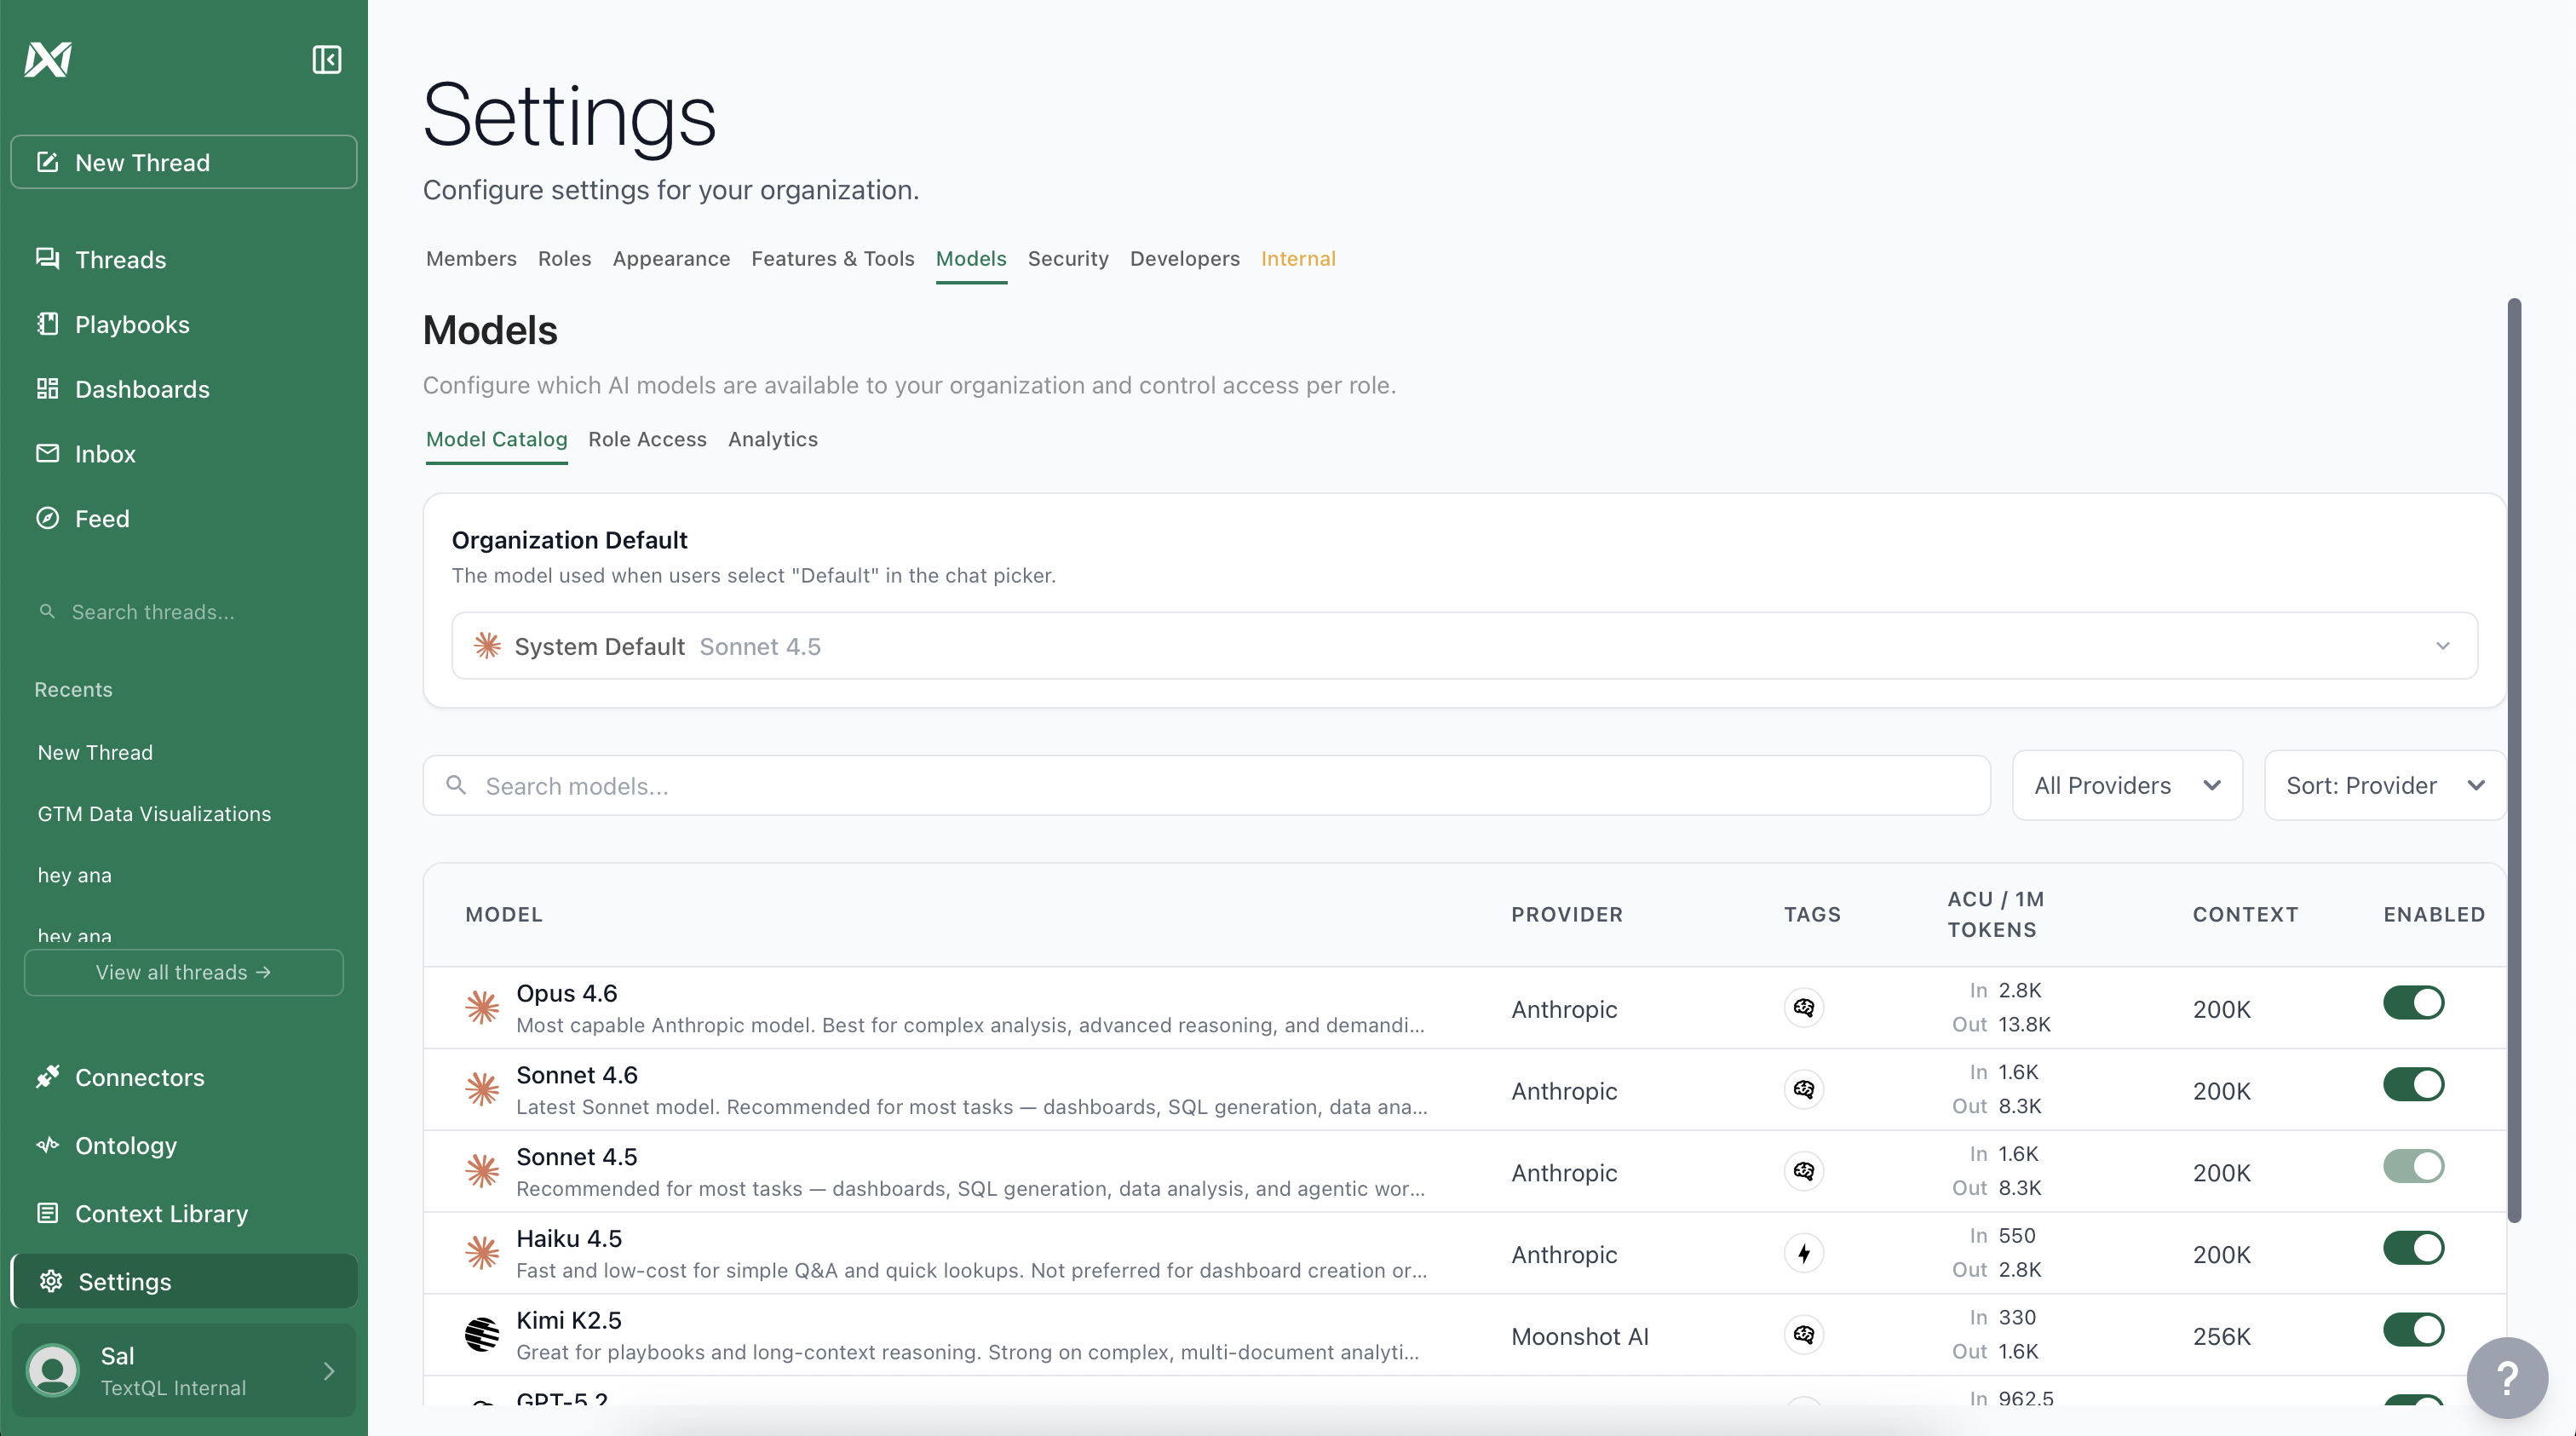Click the New Thread button
2576x1436 pixels.
(x=184, y=162)
